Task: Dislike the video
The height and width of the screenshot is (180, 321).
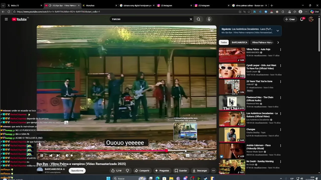Action: point(127,171)
